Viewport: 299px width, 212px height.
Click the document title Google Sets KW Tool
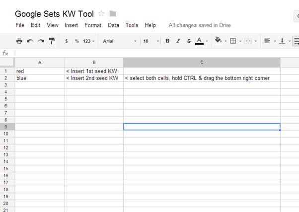click(x=54, y=14)
